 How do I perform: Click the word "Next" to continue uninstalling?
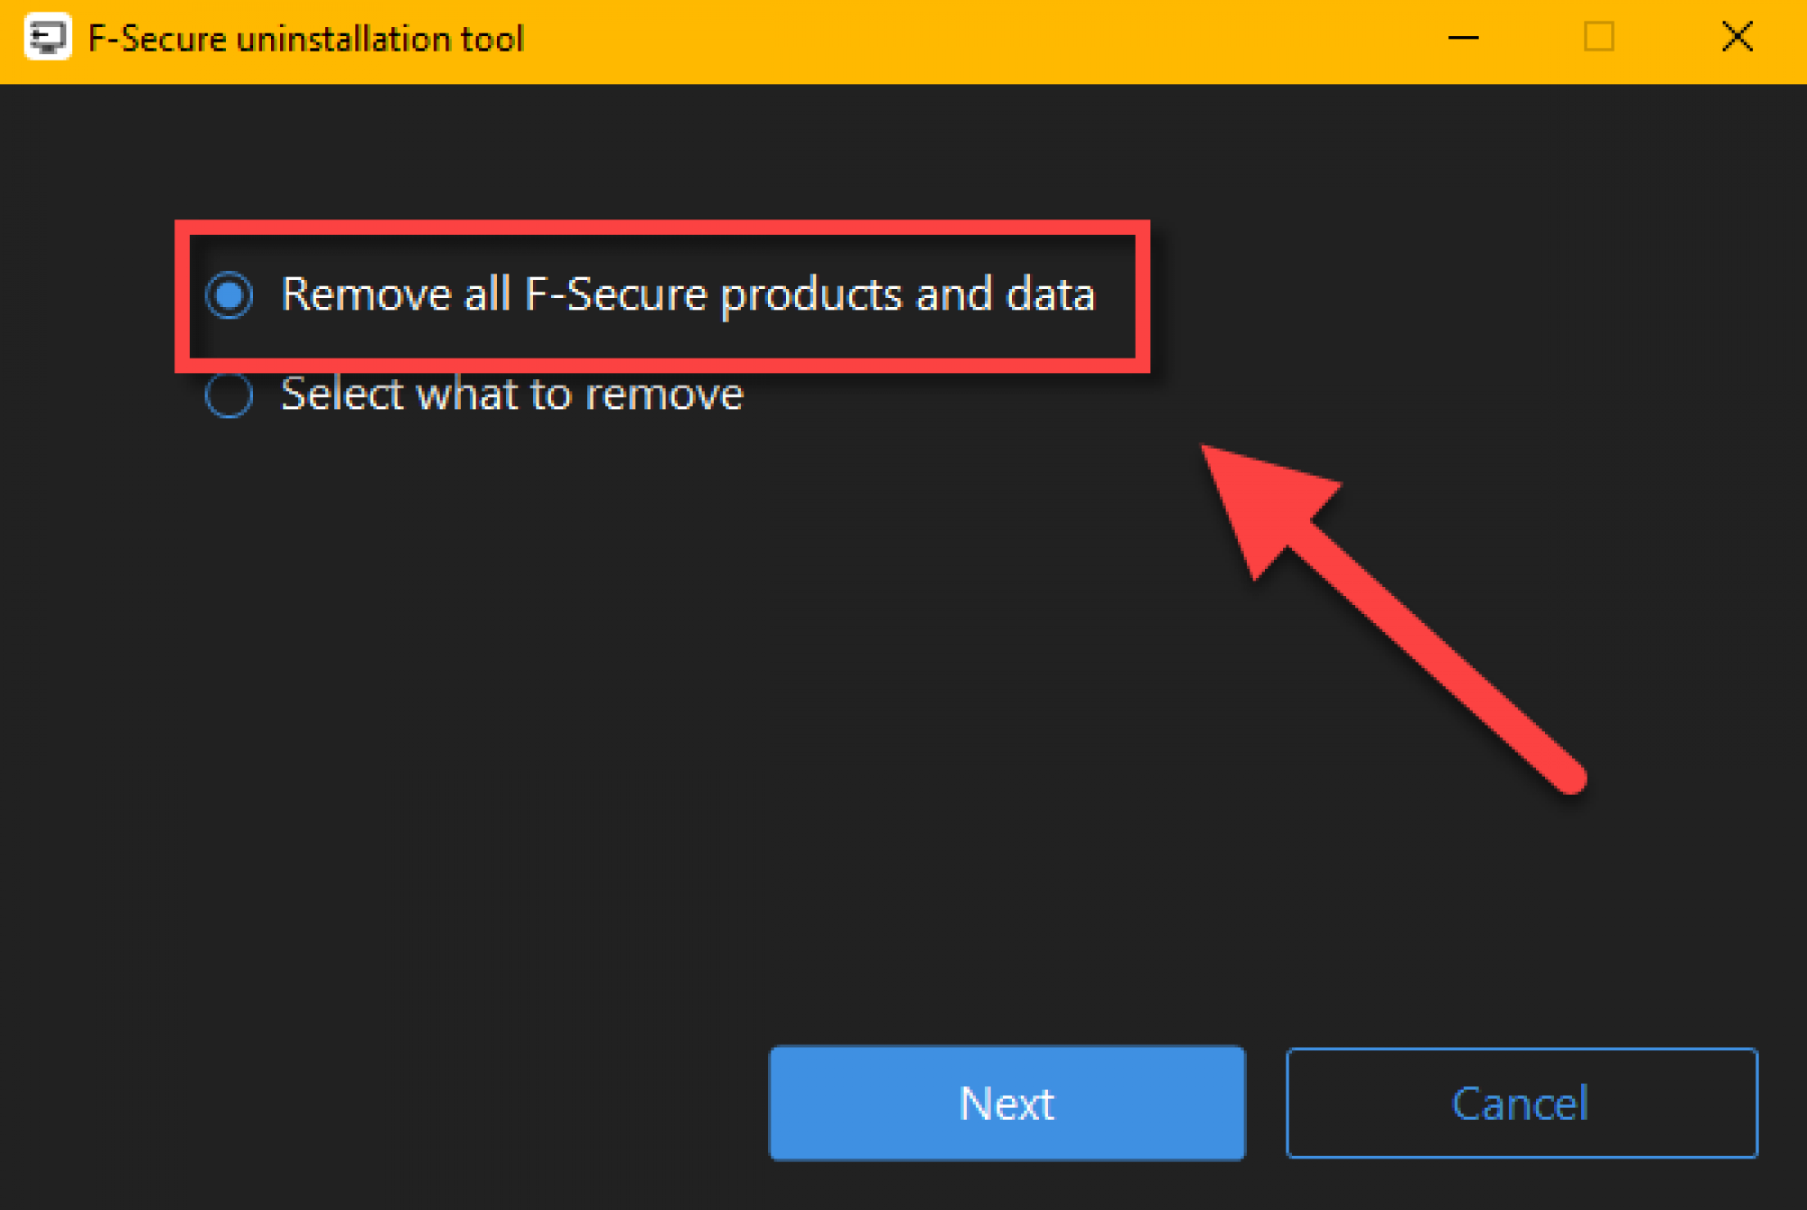click(x=1006, y=1103)
